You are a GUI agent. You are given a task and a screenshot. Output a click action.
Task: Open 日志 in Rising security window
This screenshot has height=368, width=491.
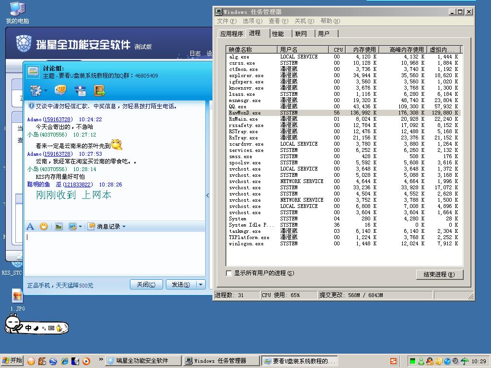click(x=195, y=54)
